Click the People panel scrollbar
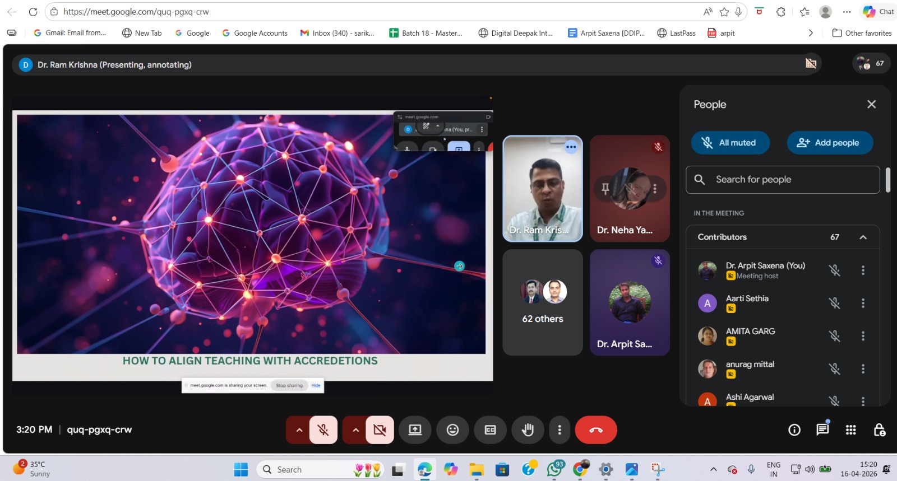Viewport: 897px width, 481px height. 888,180
